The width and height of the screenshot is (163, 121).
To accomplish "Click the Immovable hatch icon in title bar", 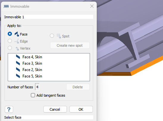I will pos(6,7).
